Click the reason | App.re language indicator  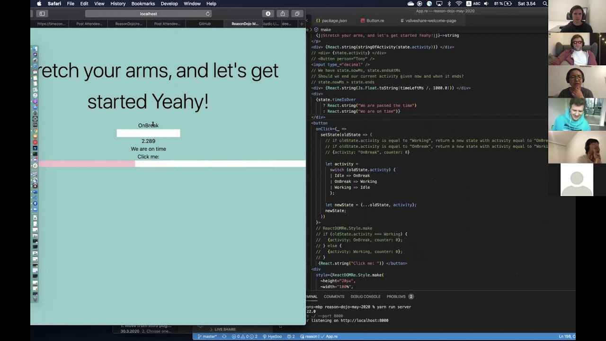tap(317, 336)
